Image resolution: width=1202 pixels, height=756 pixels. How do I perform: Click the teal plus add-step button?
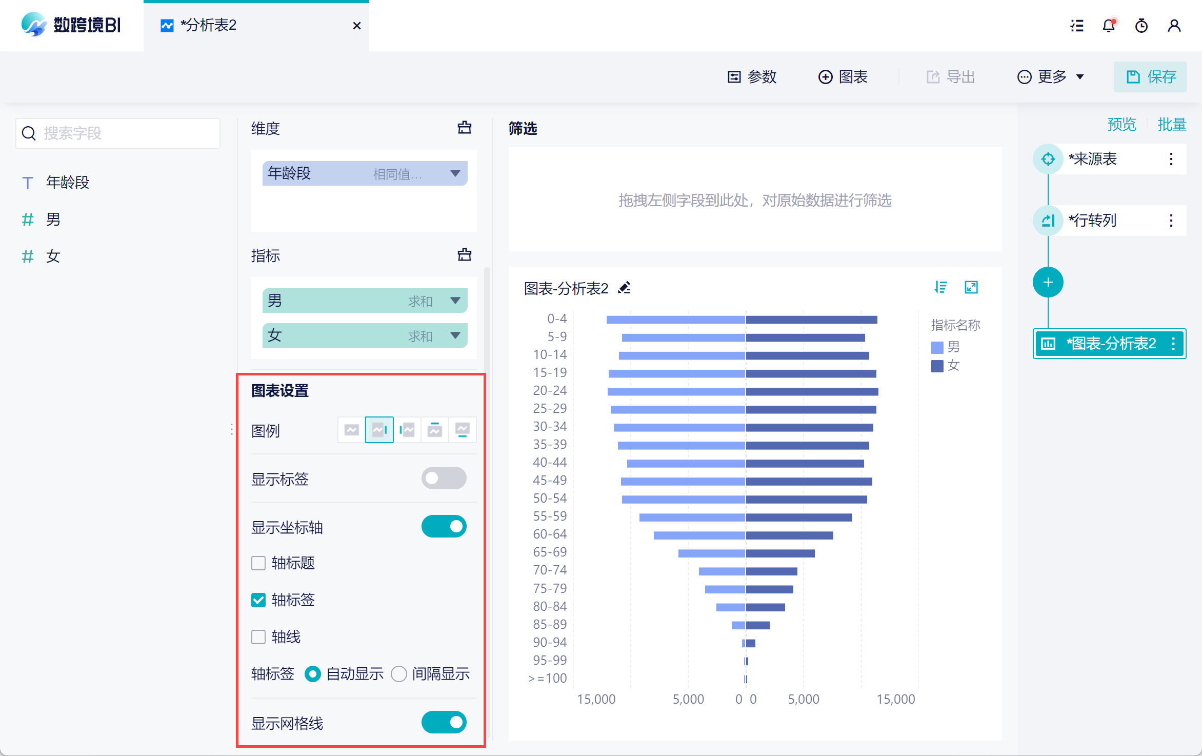[1048, 282]
